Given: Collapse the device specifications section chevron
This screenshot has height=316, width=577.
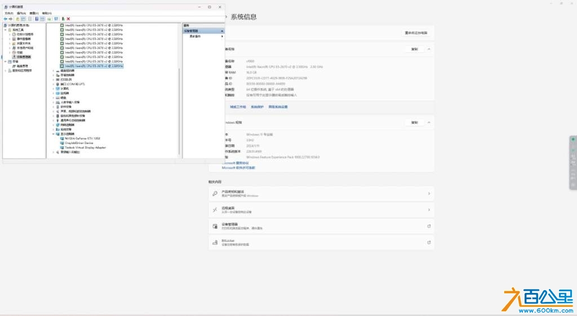Looking at the screenshot, I should [x=429, y=49].
